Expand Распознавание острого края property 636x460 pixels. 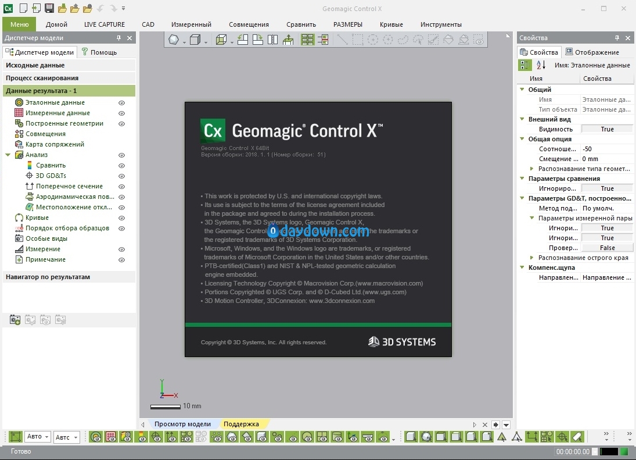[x=532, y=258]
